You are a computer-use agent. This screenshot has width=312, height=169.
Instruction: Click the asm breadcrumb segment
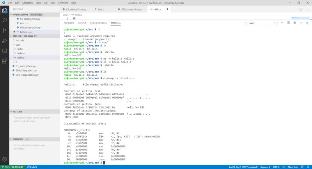click(65, 15)
